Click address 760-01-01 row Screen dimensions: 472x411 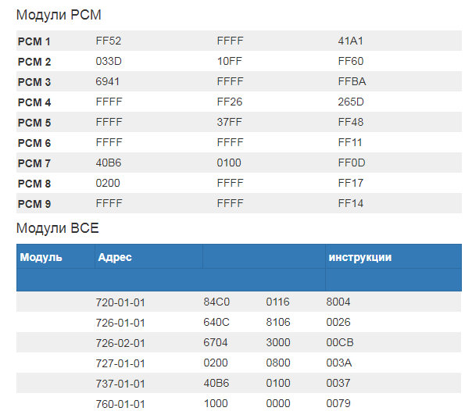(120, 403)
